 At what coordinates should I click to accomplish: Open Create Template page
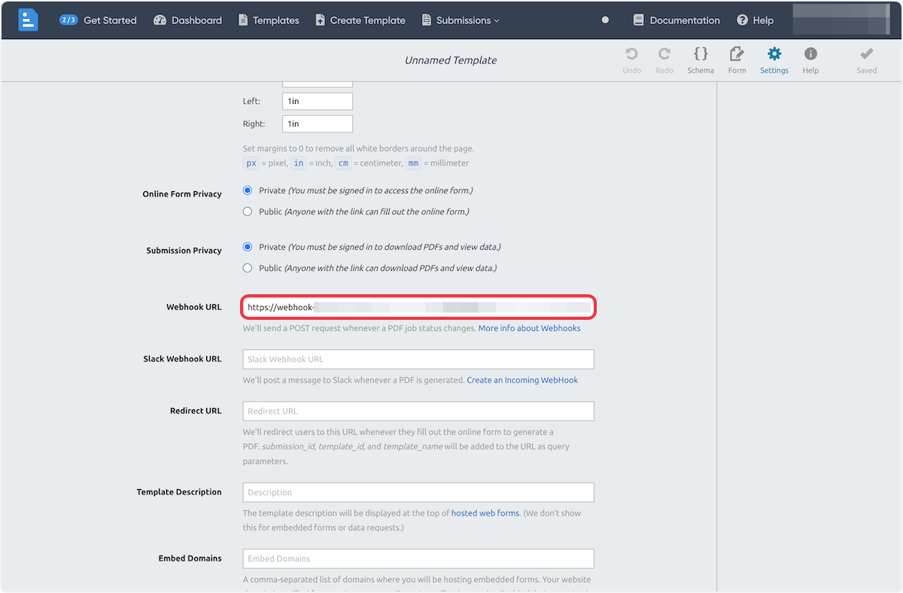[x=360, y=20]
